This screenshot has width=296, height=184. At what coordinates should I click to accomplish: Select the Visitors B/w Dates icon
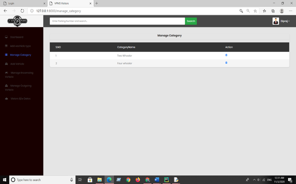7,98
